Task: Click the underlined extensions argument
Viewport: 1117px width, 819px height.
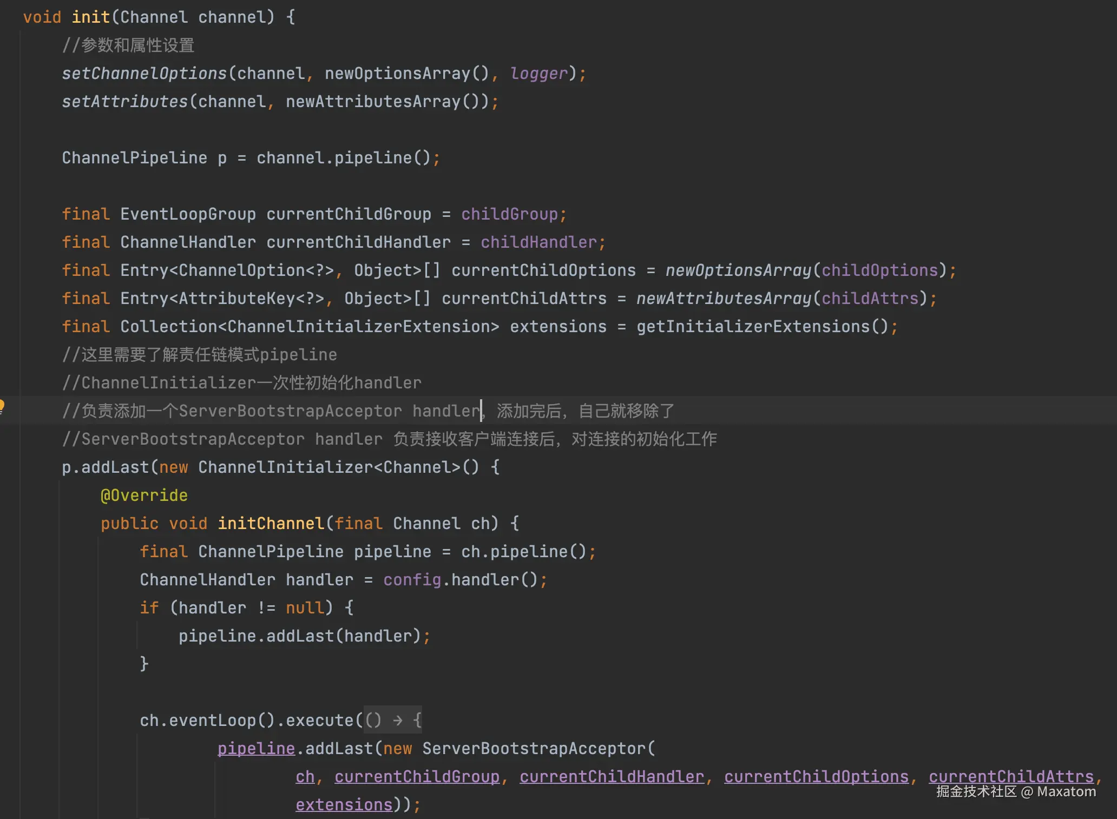Action: tap(344, 805)
